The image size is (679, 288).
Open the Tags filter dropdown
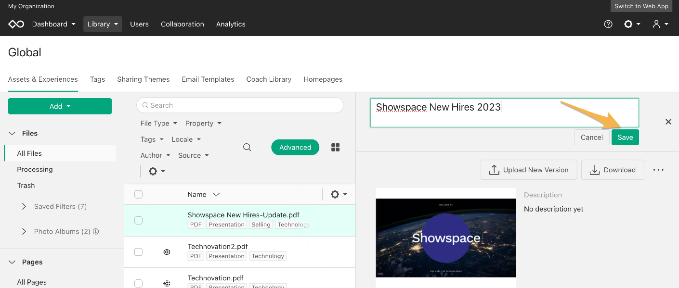click(151, 139)
